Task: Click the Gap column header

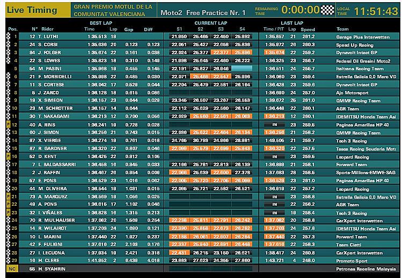Action: tap(129, 29)
